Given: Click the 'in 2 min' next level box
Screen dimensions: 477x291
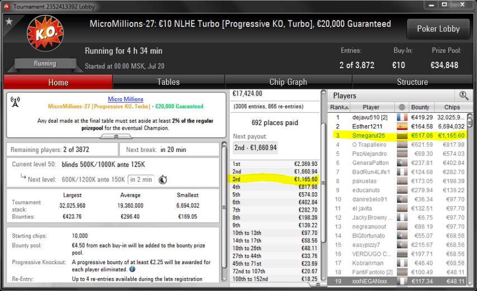Looking at the screenshot, I should (x=141, y=179).
